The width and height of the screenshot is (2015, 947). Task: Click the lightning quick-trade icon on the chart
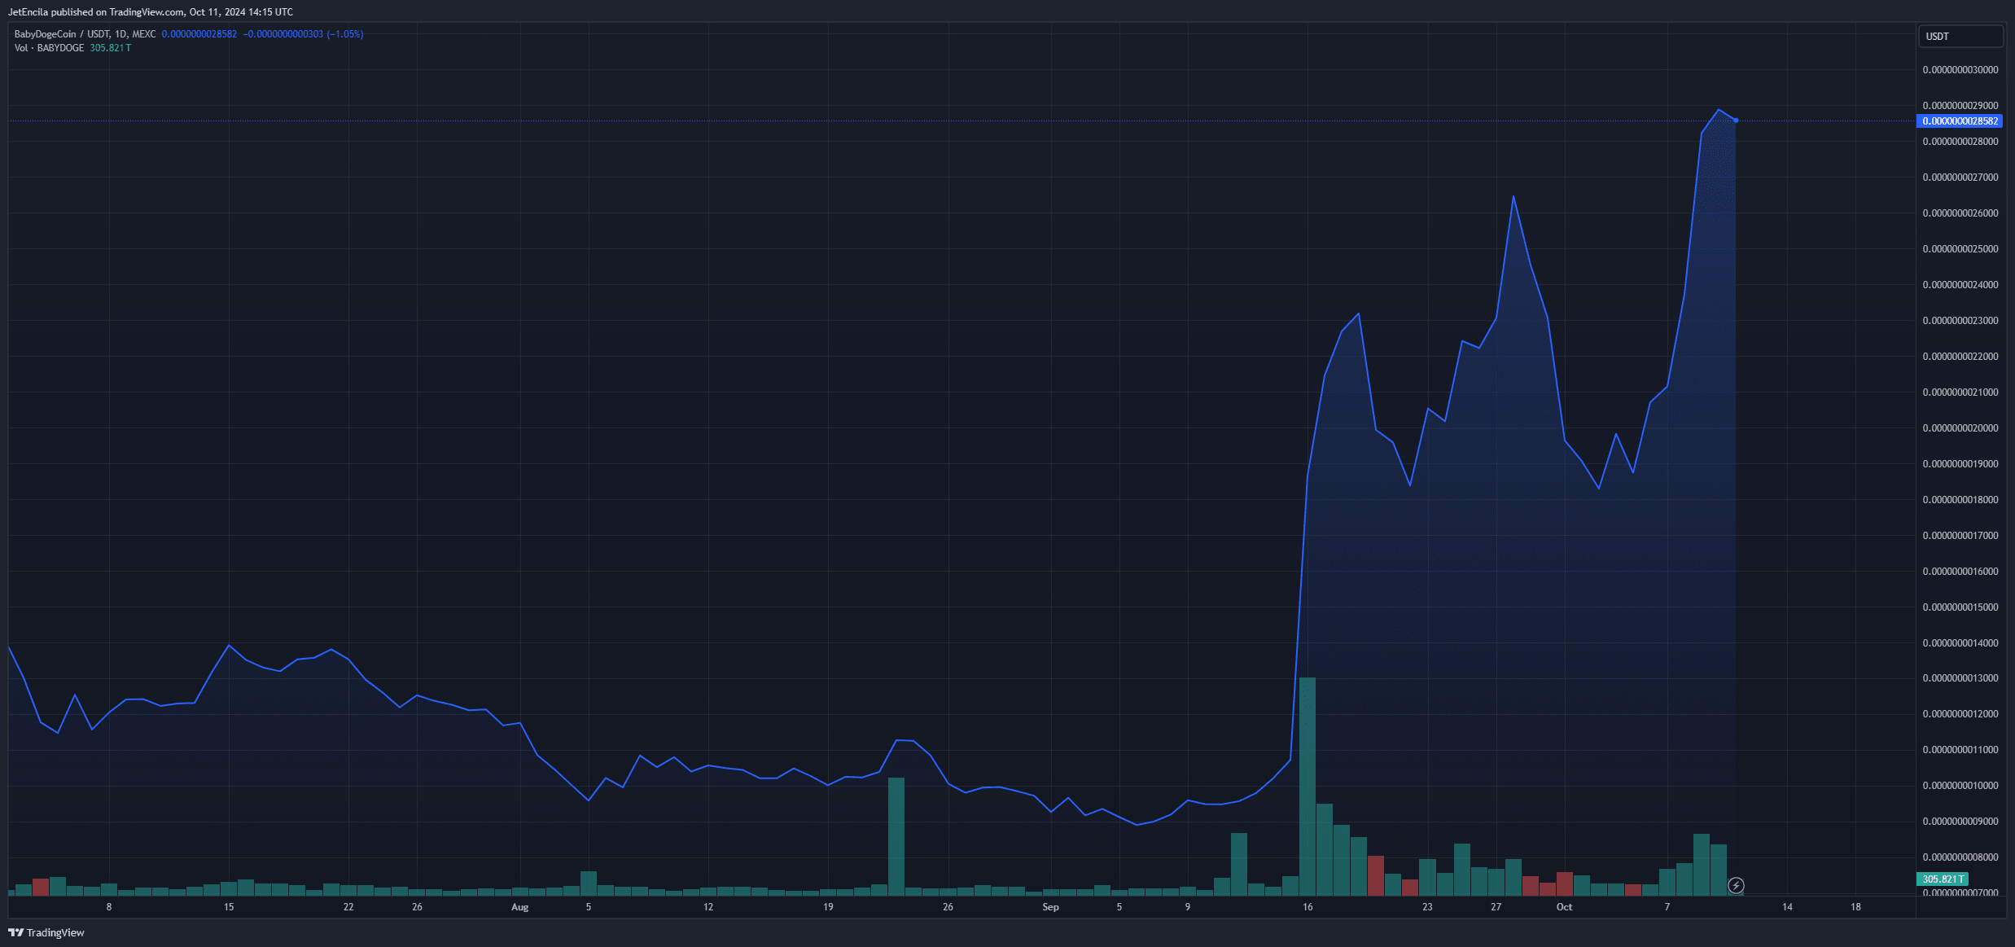[1735, 886]
